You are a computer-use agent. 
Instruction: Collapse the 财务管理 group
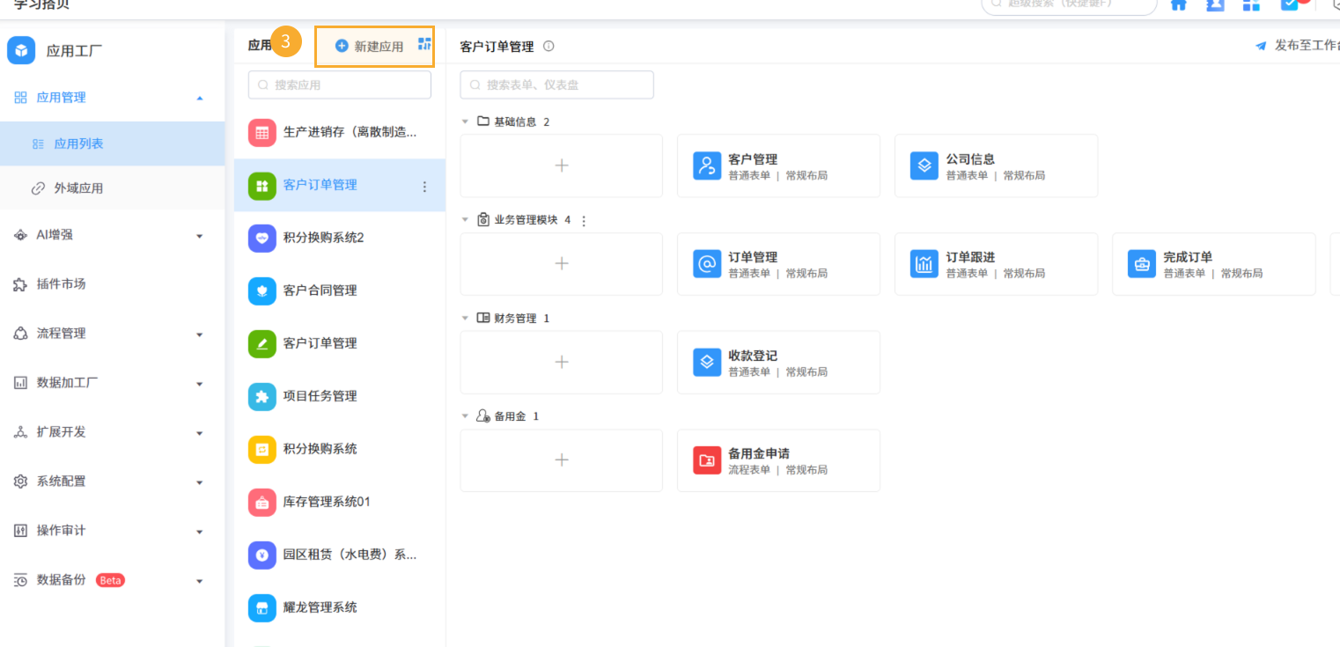[465, 318]
